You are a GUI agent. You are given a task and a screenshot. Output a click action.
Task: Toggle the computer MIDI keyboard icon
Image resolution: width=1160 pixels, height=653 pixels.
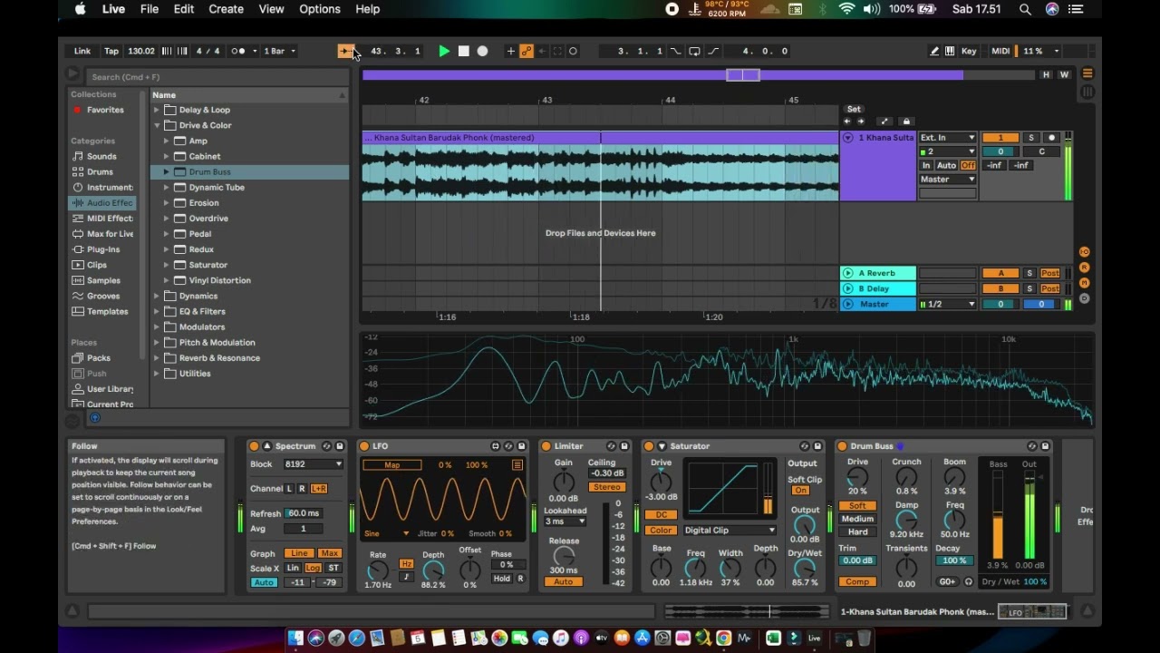click(x=950, y=51)
